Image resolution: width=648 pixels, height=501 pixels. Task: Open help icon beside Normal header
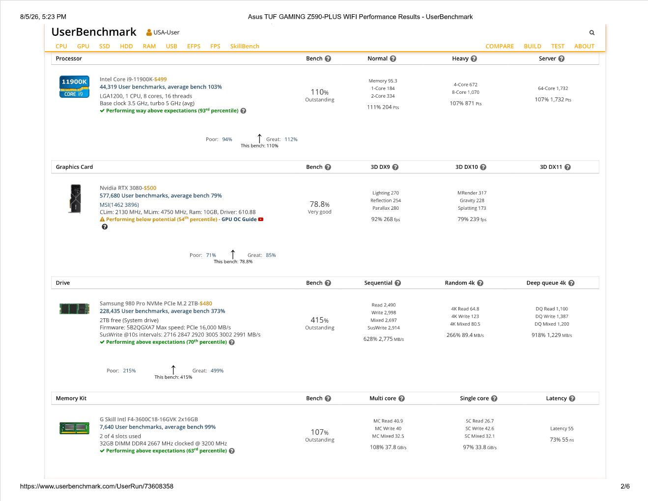click(393, 58)
